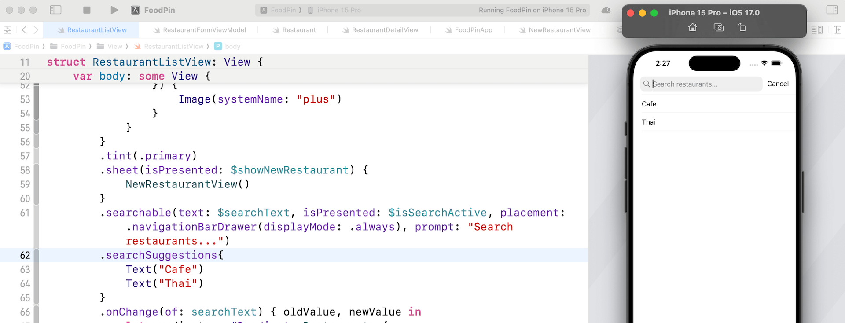
Task: Rotate the simulator device
Action: (x=742, y=28)
